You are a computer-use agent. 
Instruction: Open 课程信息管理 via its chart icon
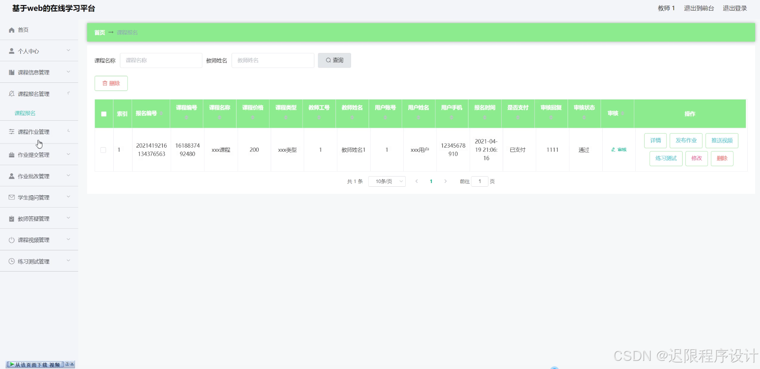pos(11,72)
